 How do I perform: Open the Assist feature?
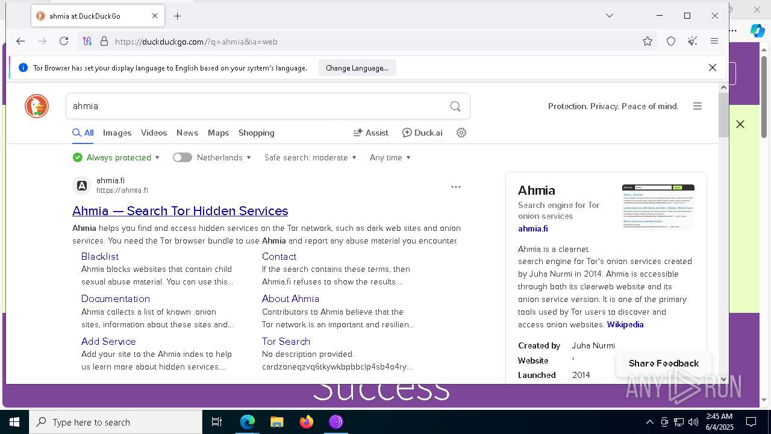pos(371,133)
